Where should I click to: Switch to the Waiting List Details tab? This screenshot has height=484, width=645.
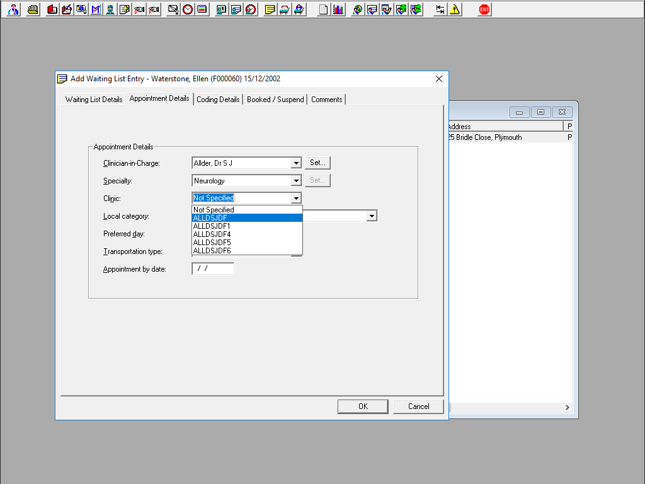(x=94, y=100)
